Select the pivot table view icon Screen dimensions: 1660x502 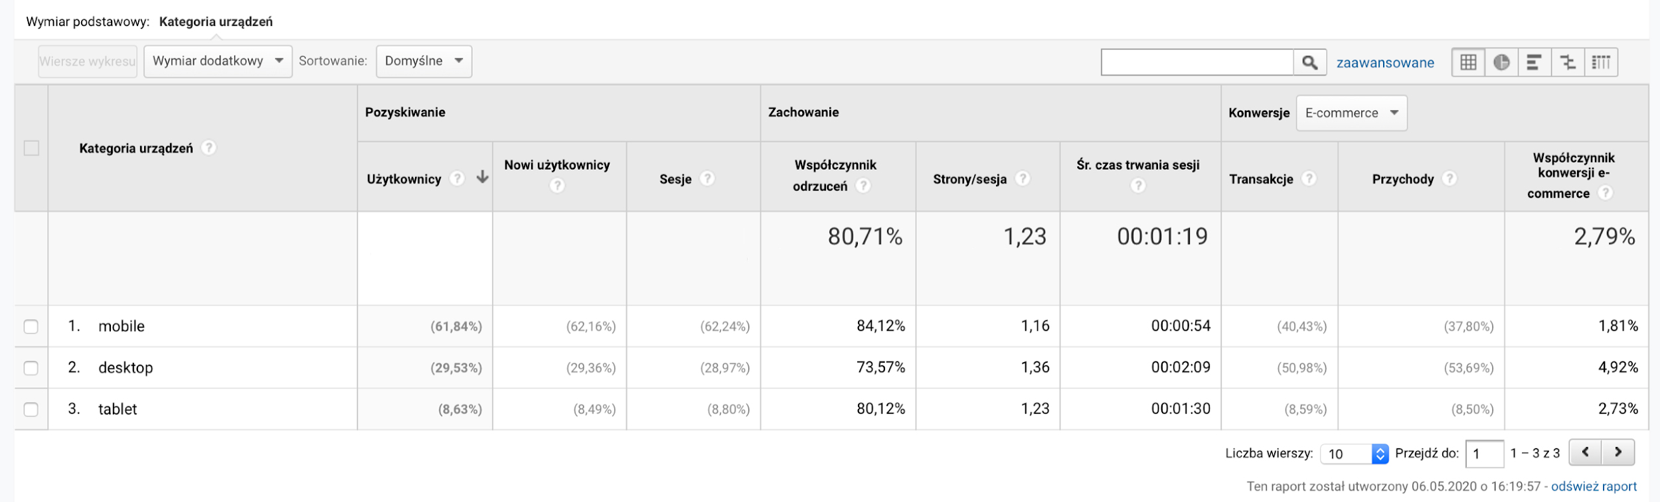pyautogui.click(x=1601, y=62)
